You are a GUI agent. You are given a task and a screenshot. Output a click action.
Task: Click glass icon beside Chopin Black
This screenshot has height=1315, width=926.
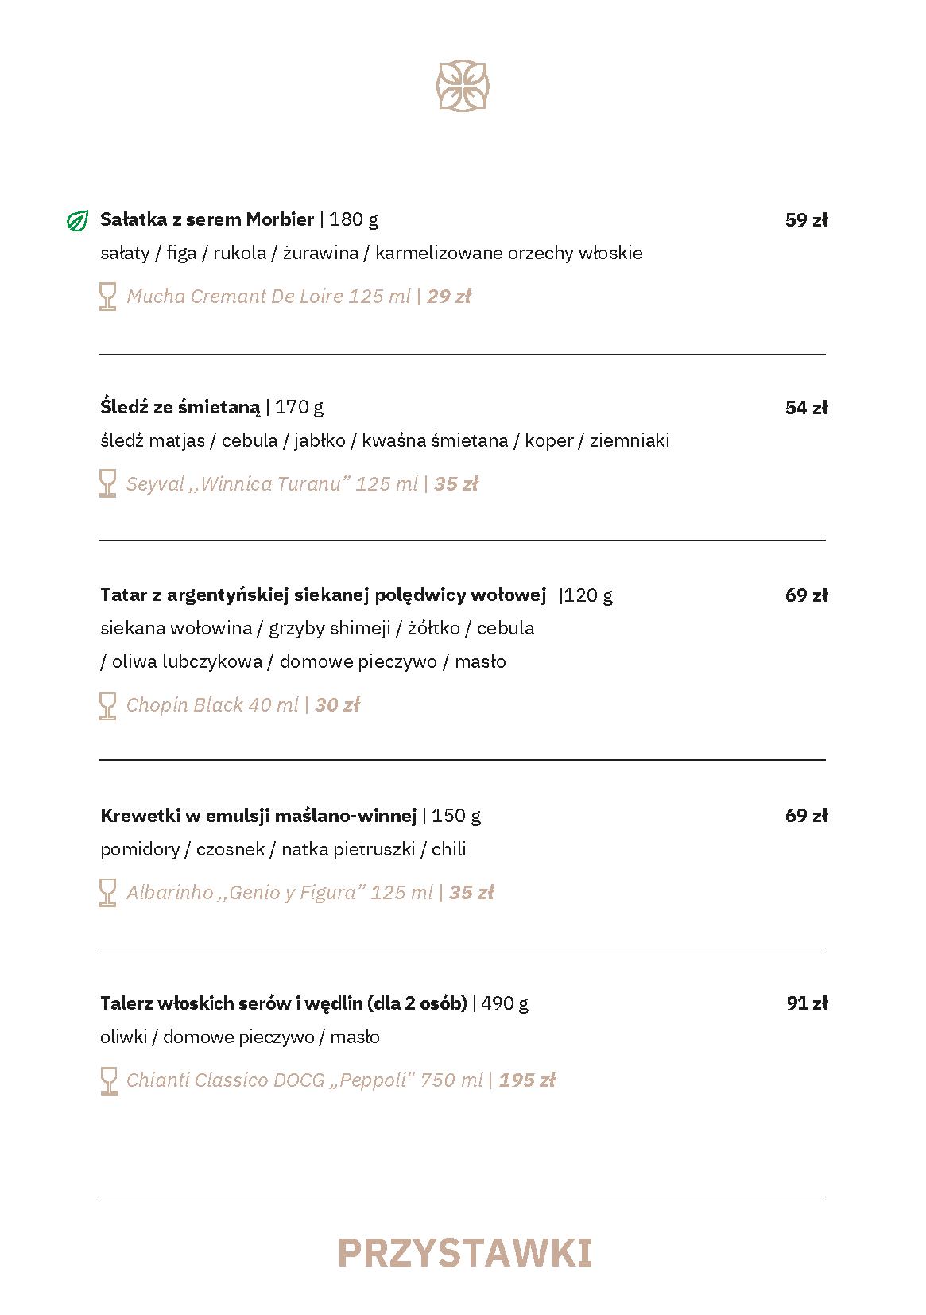[107, 705]
